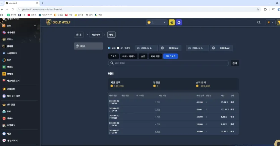
Task: Switch to the BTI 스포츠 tab
Action: tap(170, 56)
